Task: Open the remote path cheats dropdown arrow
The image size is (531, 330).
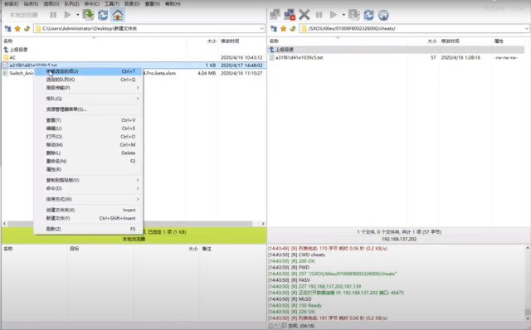Action: (x=527, y=28)
